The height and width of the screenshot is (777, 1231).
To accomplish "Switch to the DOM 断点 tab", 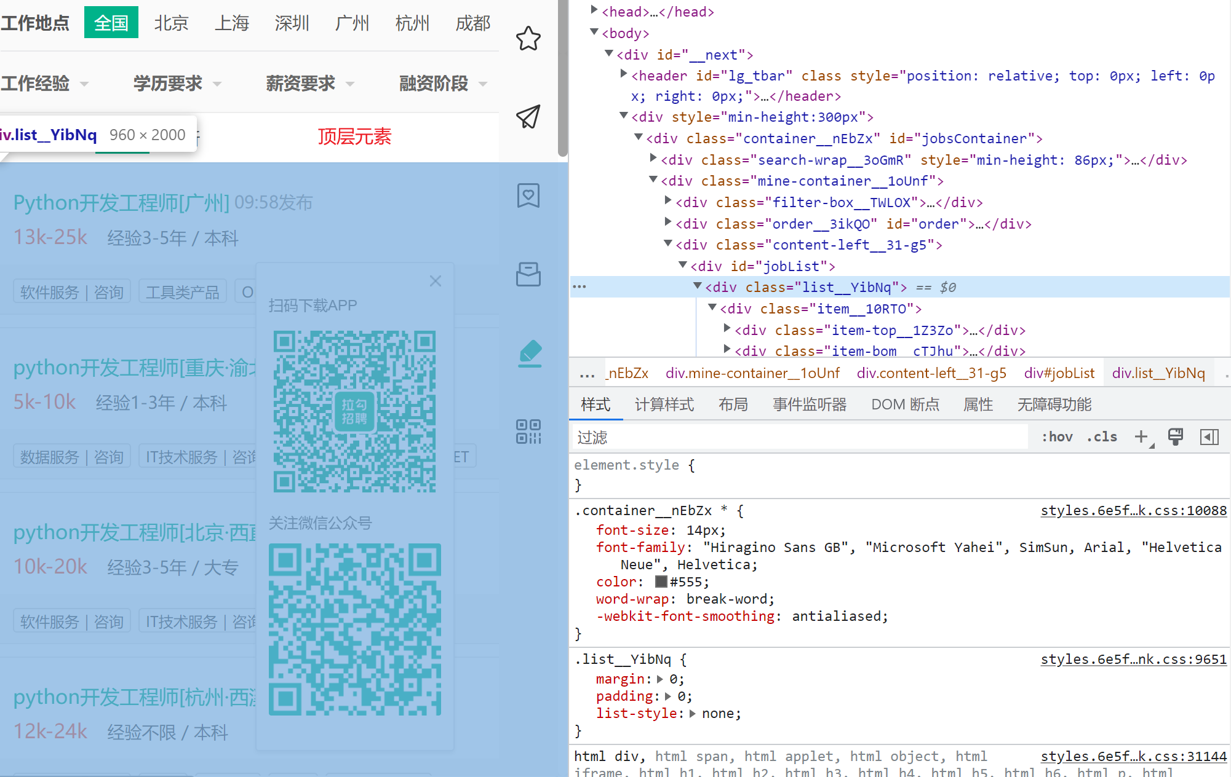I will pyautogui.click(x=905, y=404).
